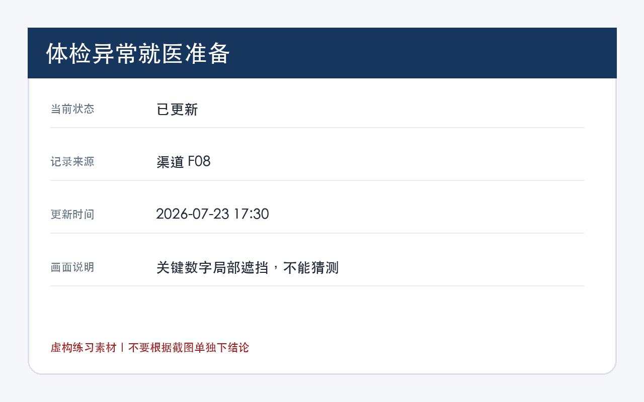Click the divider below 当前状态 row

(x=317, y=128)
